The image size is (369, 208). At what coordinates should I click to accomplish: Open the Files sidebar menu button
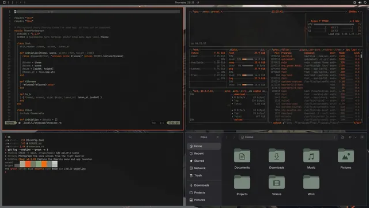[217, 137]
